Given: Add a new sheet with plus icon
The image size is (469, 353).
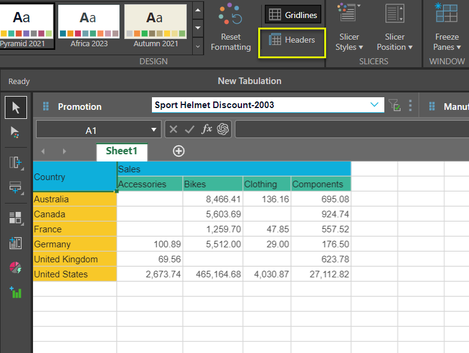Looking at the screenshot, I should pos(178,151).
